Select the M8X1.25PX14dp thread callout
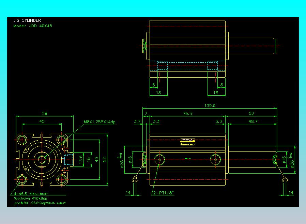 tap(100, 122)
